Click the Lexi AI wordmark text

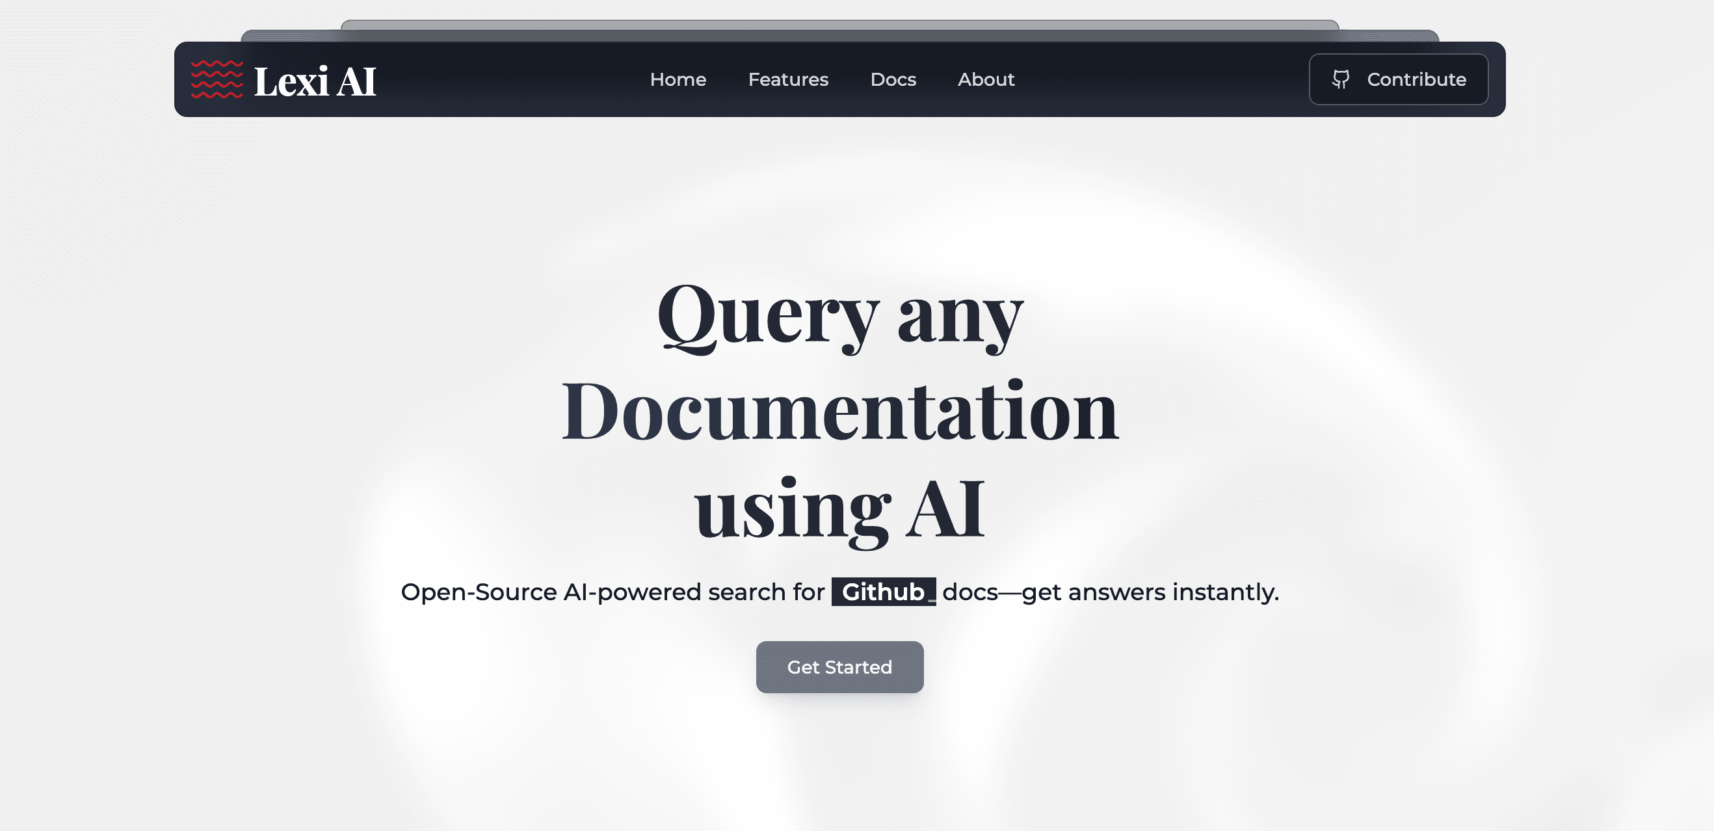[x=315, y=81]
